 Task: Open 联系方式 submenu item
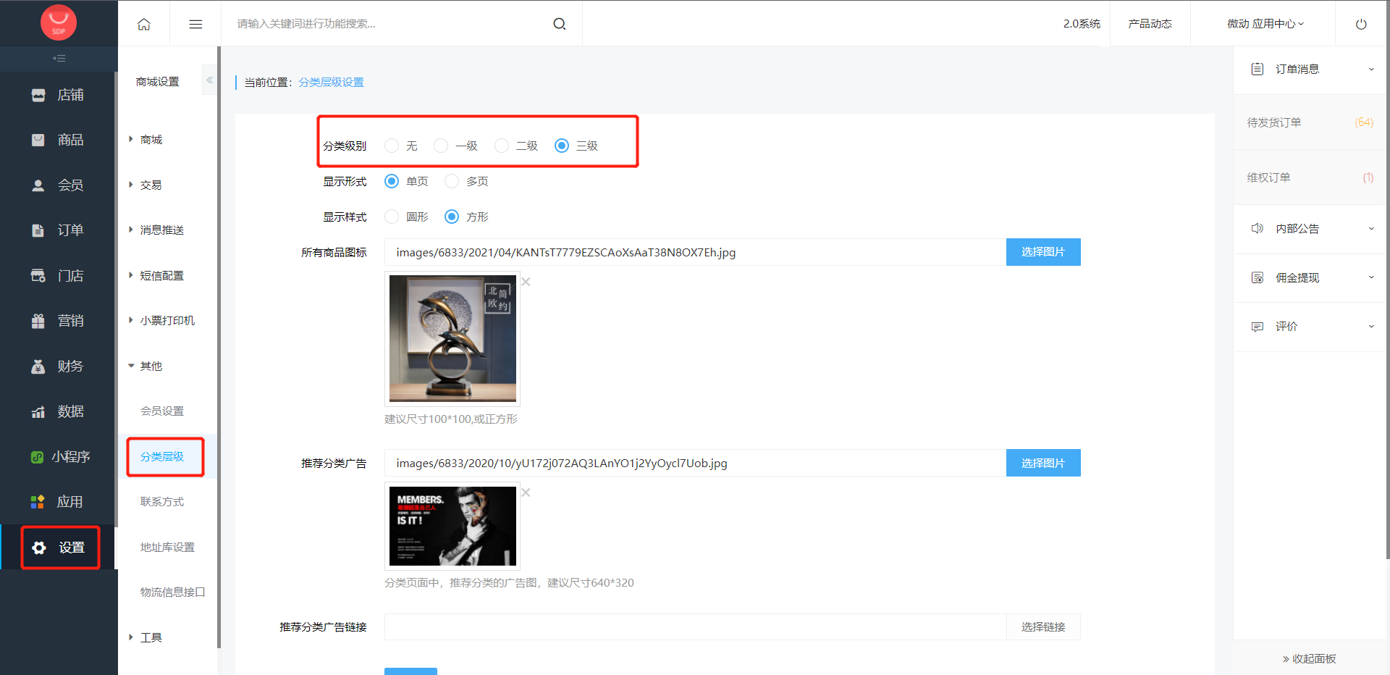click(x=162, y=501)
